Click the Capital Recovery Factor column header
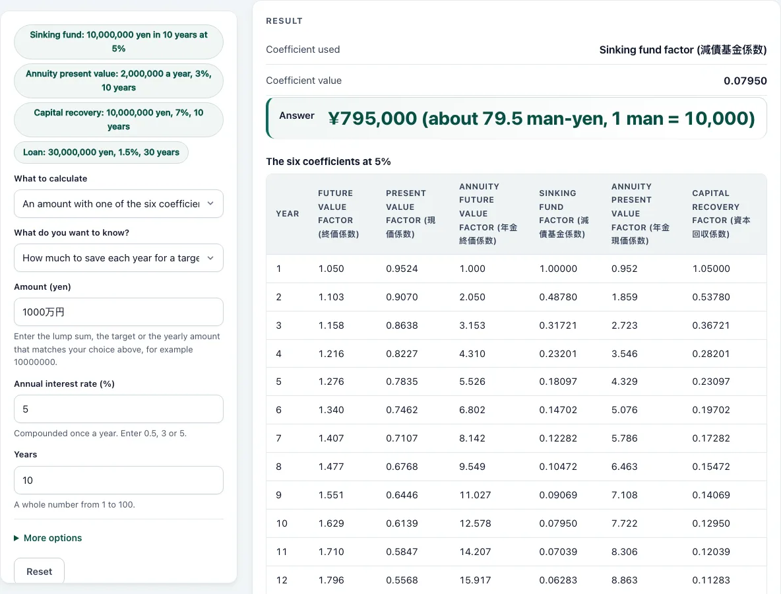The width and height of the screenshot is (781, 594). (721, 213)
